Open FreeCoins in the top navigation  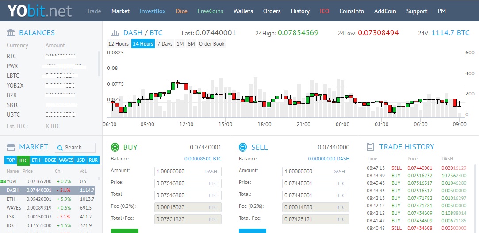[210, 11]
